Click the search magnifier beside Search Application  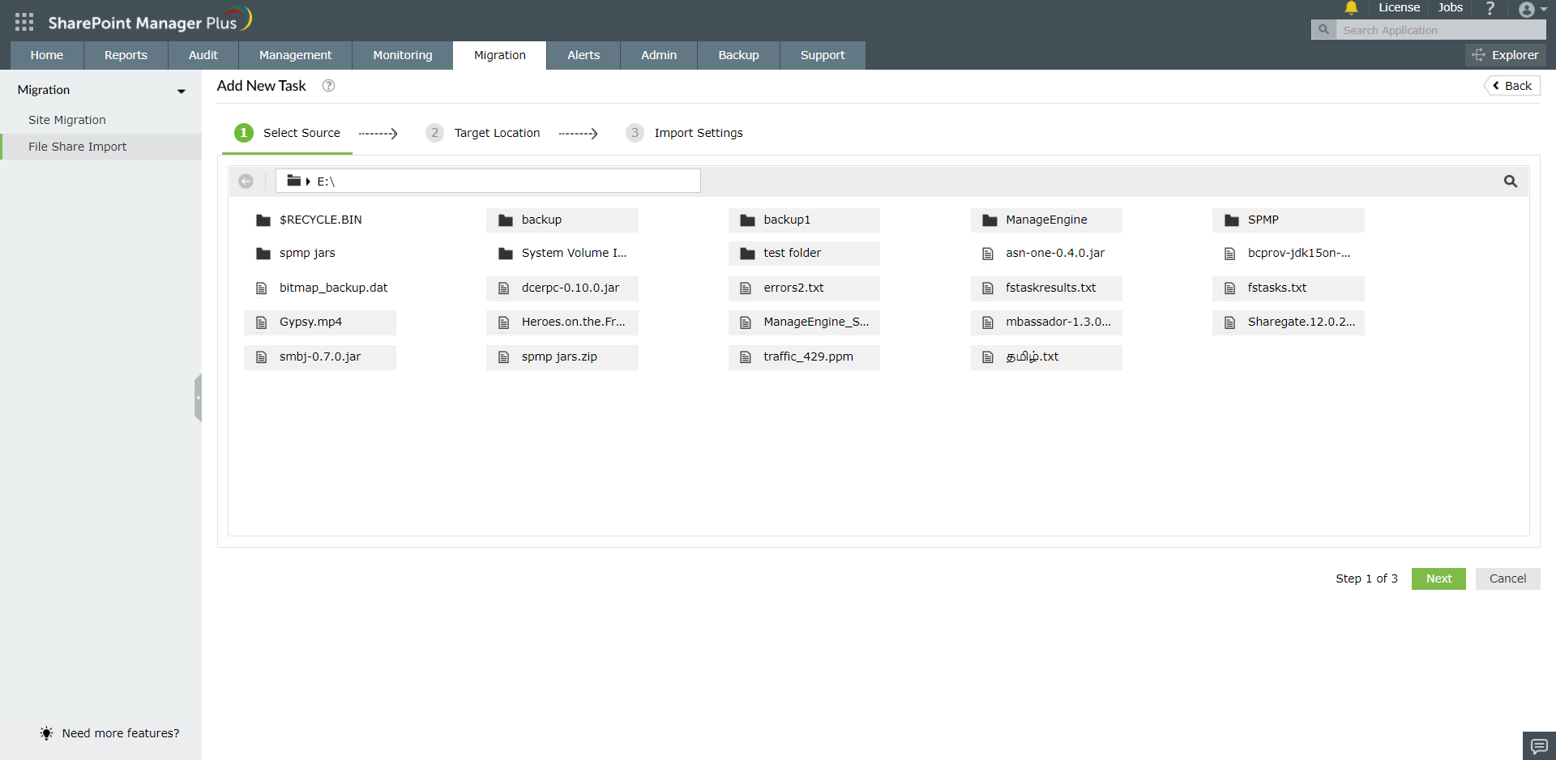pyautogui.click(x=1323, y=30)
